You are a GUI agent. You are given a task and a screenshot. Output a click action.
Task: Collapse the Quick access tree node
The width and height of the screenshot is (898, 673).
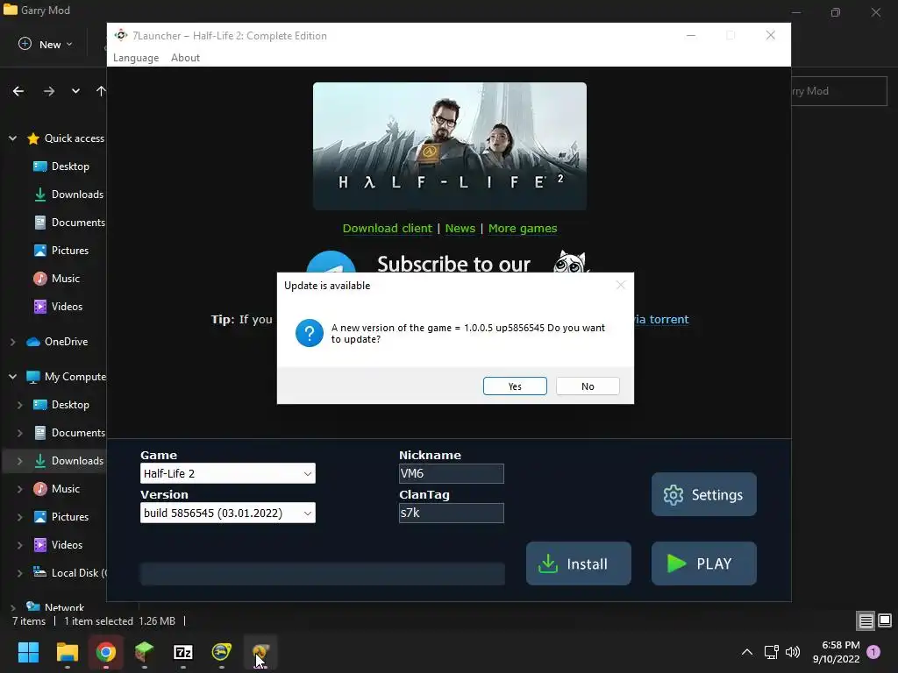click(x=12, y=138)
